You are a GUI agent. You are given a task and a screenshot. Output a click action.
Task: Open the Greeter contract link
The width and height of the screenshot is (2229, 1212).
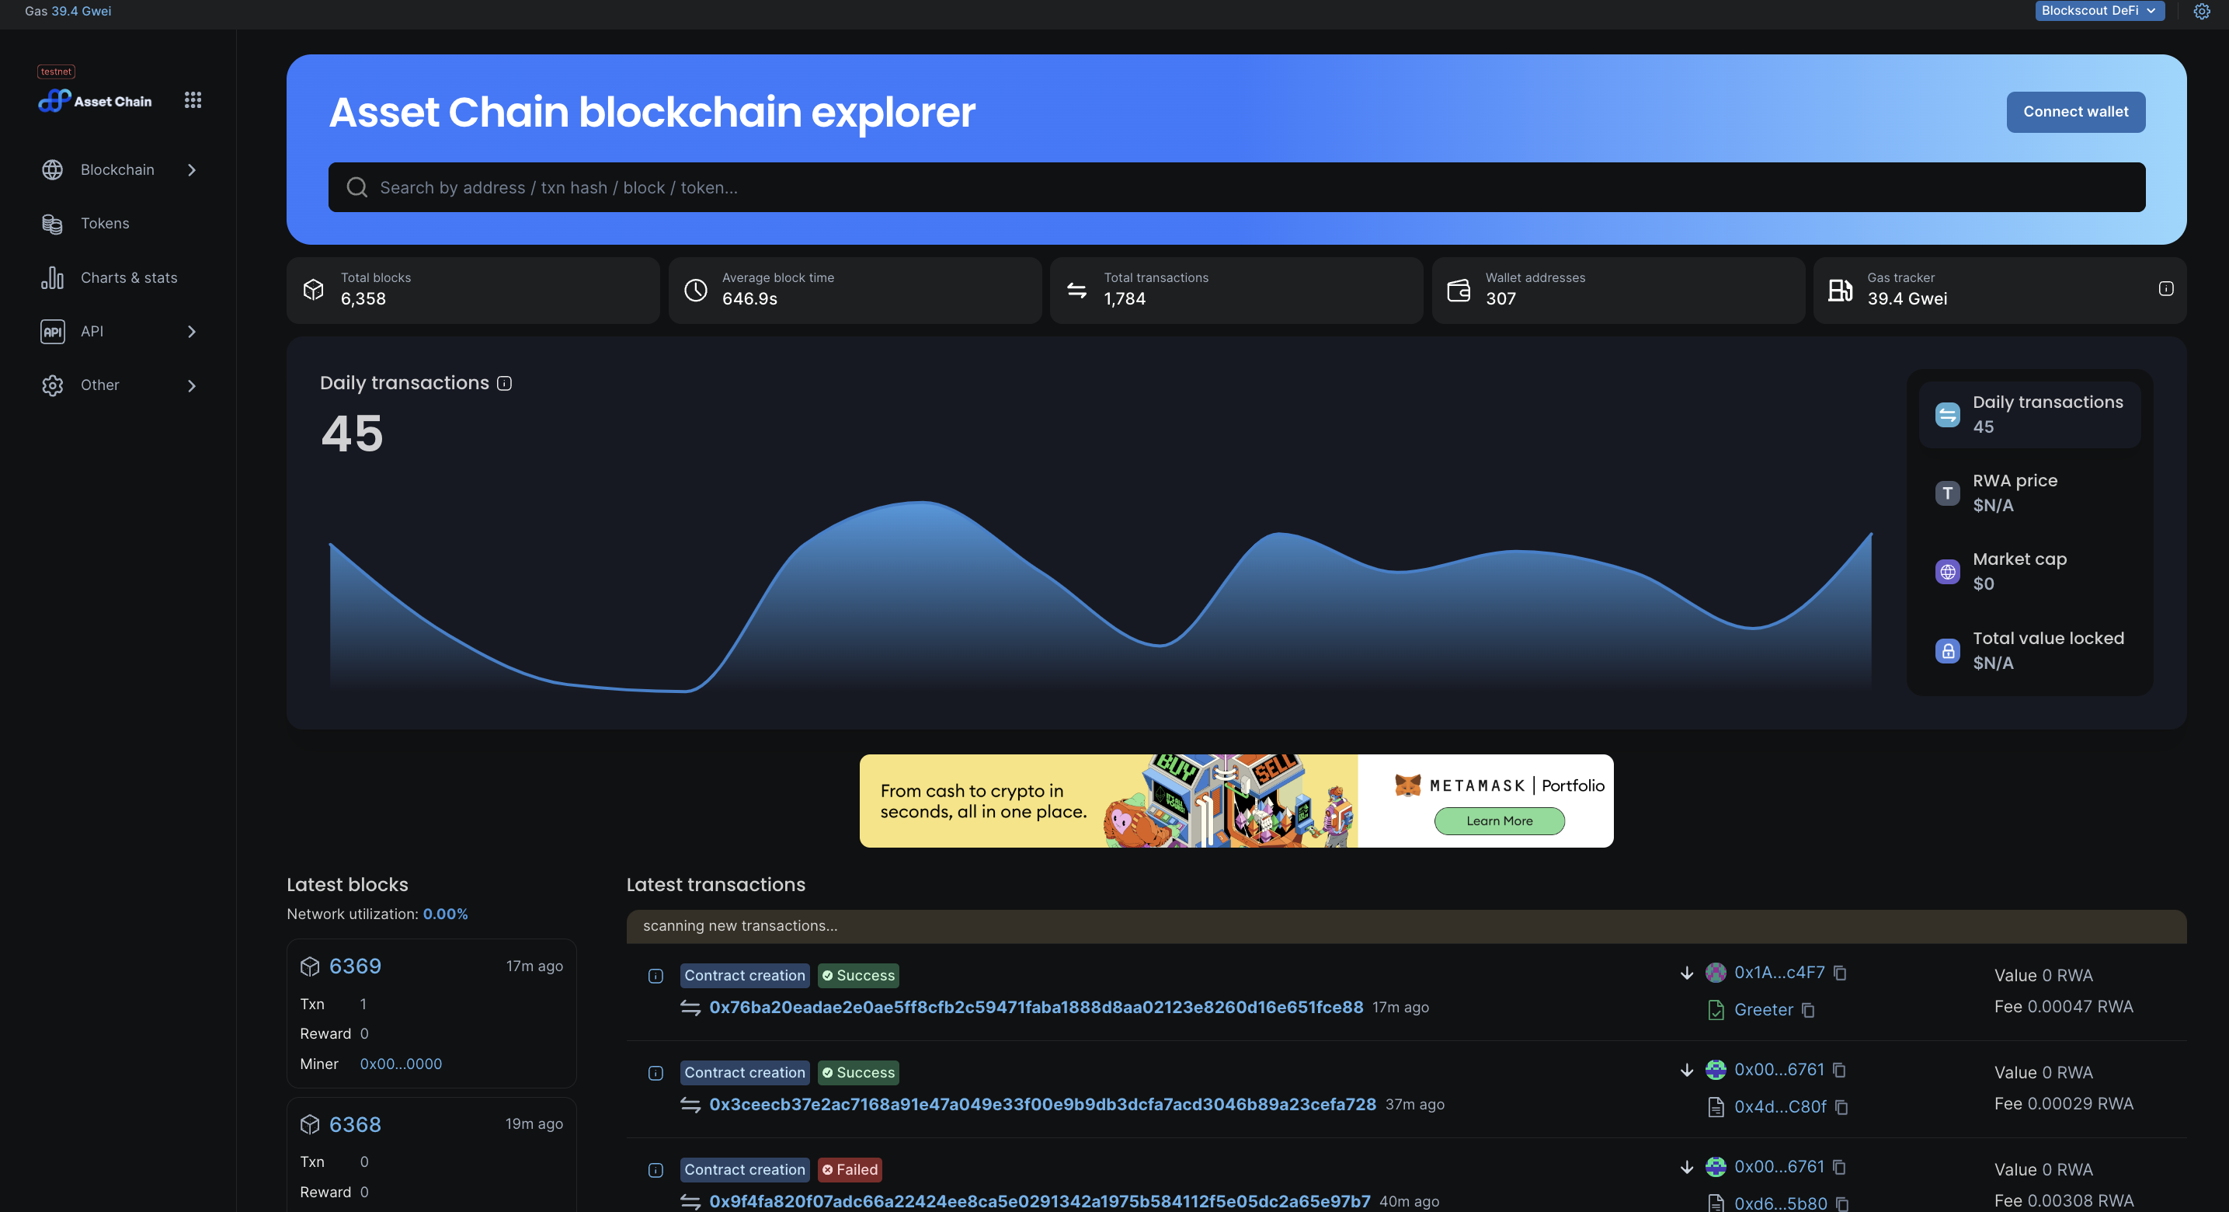point(1764,1009)
